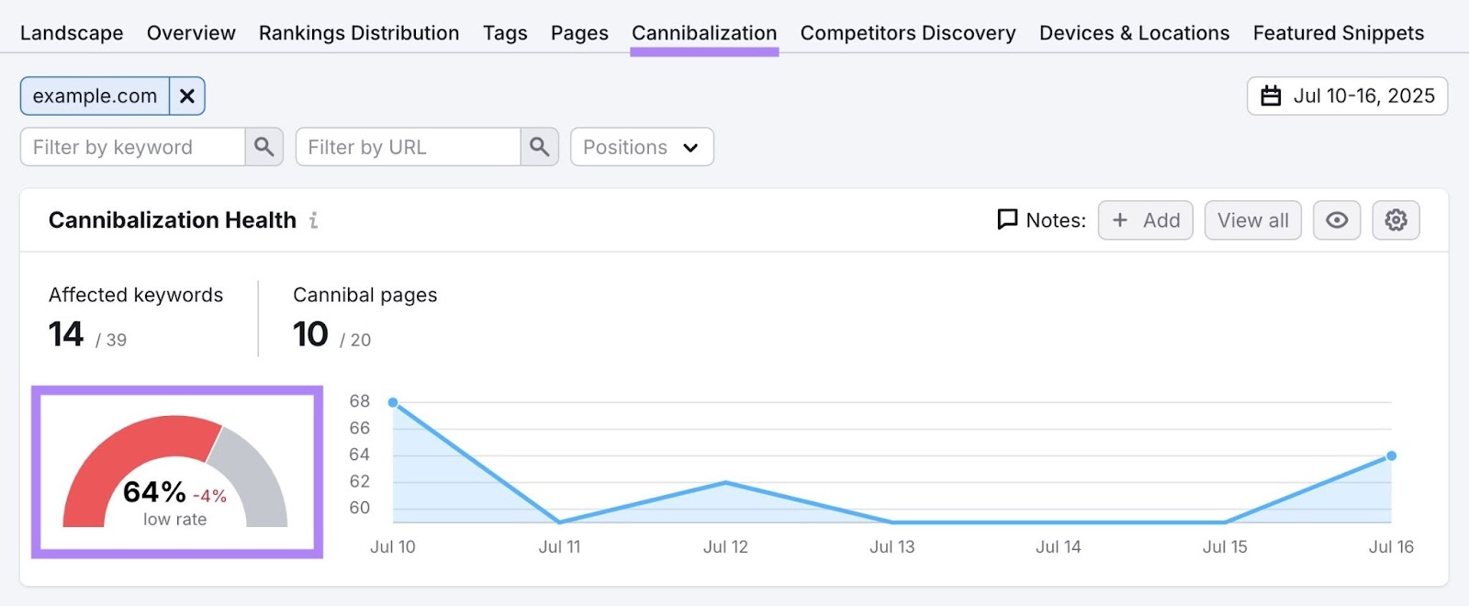This screenshot has height=606, width=1469.
Task: Toggle notes visibility with the eye icon
Action: click(x=1336, y=220)
